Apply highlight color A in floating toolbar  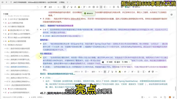(120, 71)
